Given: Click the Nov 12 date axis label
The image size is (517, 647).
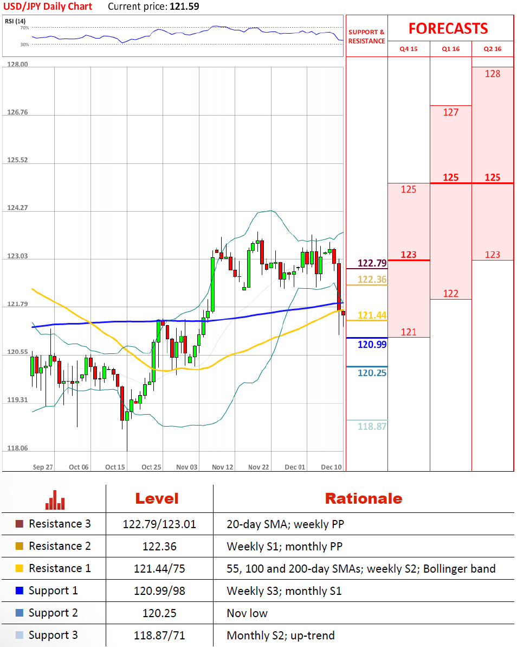Looking at the screenshot, I should (x=222, y=467).
